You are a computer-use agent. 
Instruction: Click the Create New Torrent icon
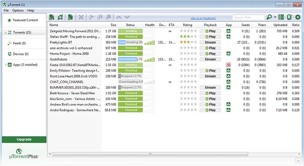[70, 17]
